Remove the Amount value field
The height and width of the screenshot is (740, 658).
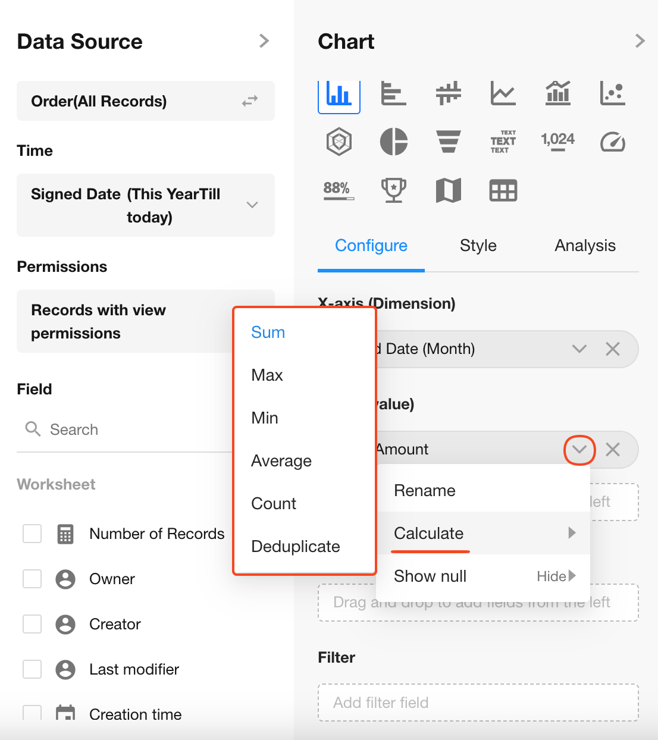click(x=612, y=450)
